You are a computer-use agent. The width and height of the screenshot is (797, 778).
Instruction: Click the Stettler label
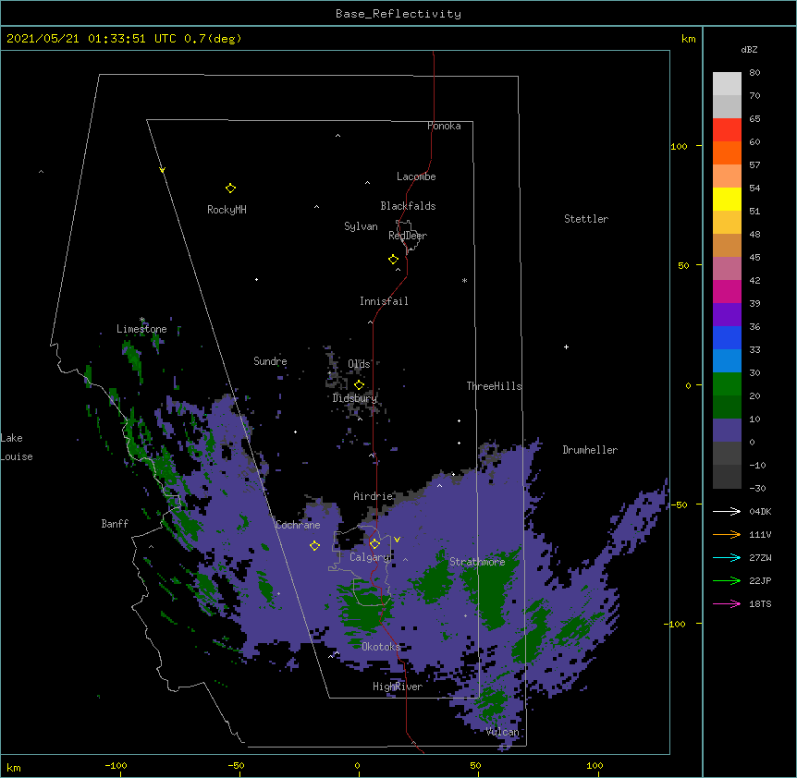point(586,219)
